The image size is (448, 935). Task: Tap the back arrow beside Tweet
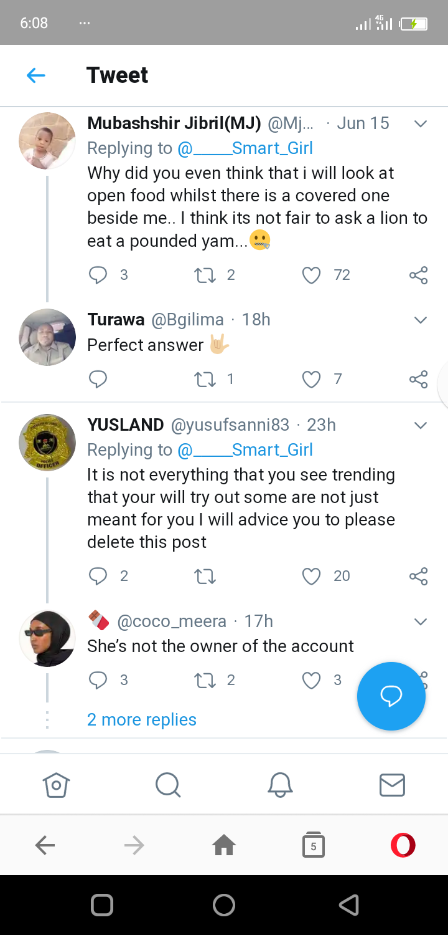click(36, 75)
